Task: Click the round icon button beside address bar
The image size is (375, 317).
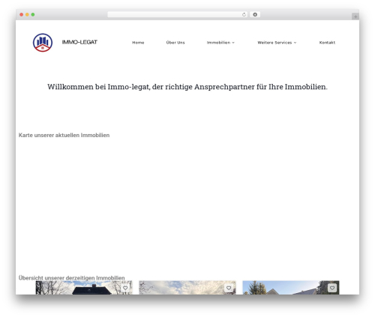Action: click(x=255, y=15)
